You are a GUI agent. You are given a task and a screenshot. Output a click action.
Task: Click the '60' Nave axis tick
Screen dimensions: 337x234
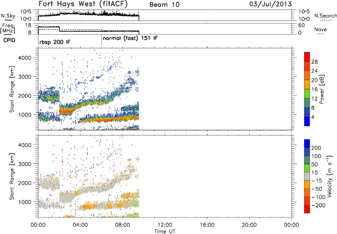pyautogui.click(x=301, y=25)
